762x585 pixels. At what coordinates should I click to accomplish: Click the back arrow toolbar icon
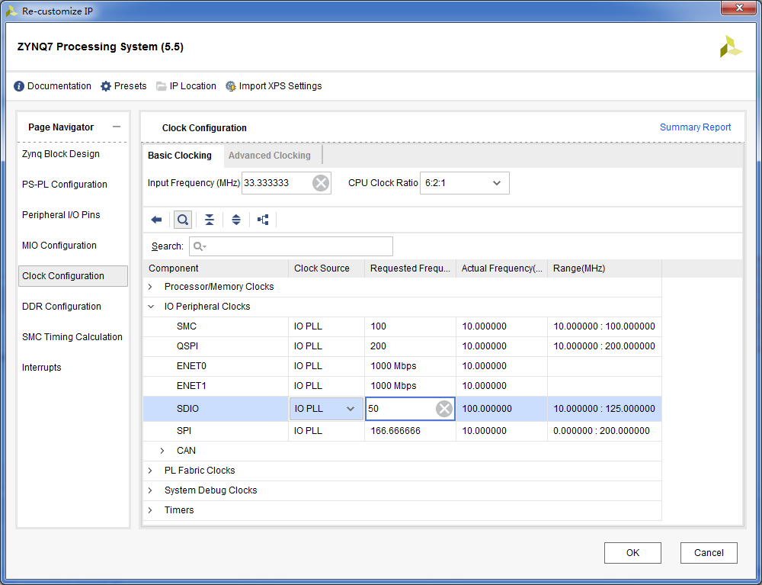pos(156,220)
